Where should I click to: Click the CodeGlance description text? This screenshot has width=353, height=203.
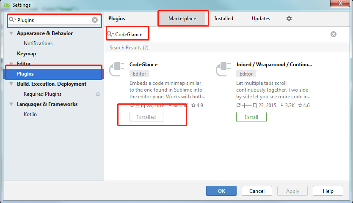(x=167, y=90)
